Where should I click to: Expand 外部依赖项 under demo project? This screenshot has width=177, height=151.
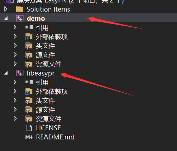pos(15,37)
